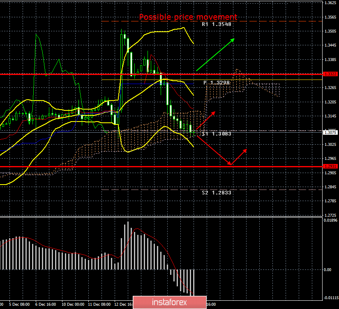Click the highlighted 1.3322 price marker
This screenshot has width=339, height=309.
coord(330,75)
